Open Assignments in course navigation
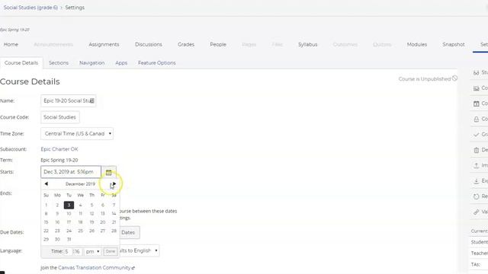The image size is (488, 274). tap(104, 44)
